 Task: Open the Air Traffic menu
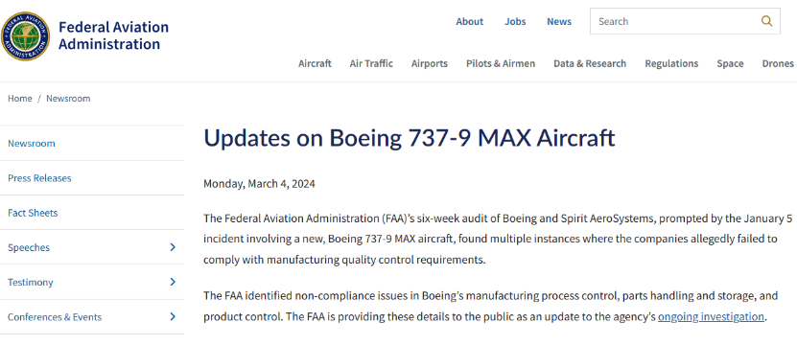(371, 63)
